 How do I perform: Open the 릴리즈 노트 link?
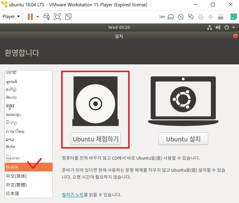tap(73, 195)
